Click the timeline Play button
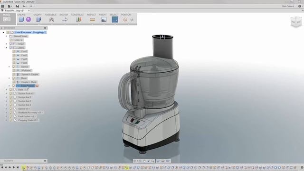 pos(14,167)
